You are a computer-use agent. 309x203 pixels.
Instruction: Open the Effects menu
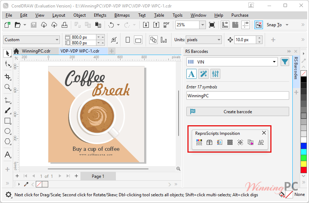[100, 15]
